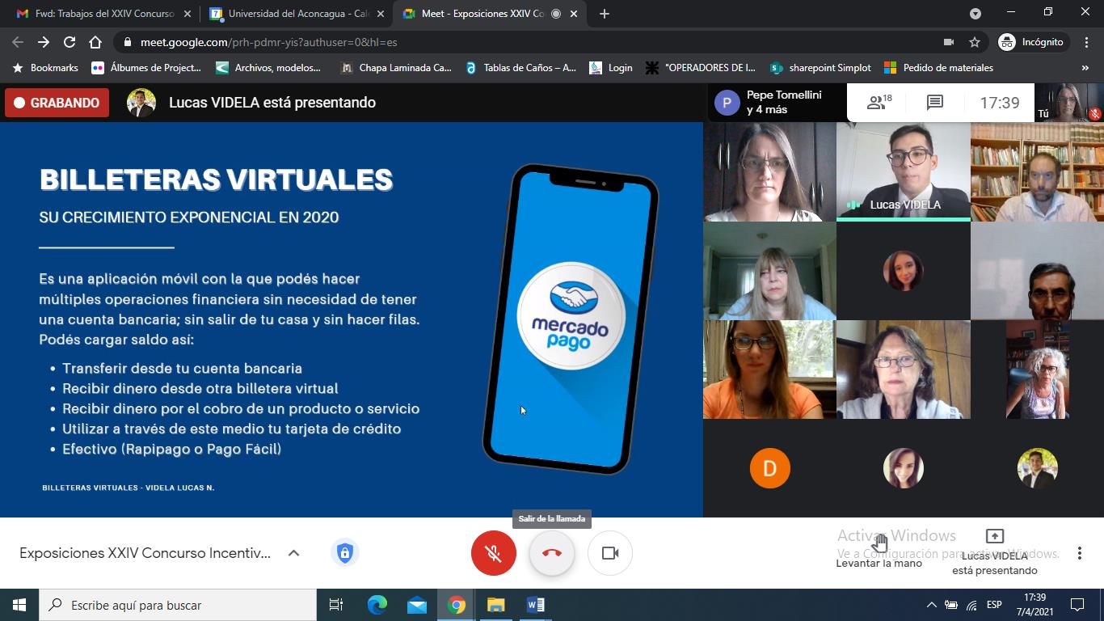Screen dimensions: 1104x621
Task: Click the present screen icon
Action: pyautogui.click(x=995, y=536)
